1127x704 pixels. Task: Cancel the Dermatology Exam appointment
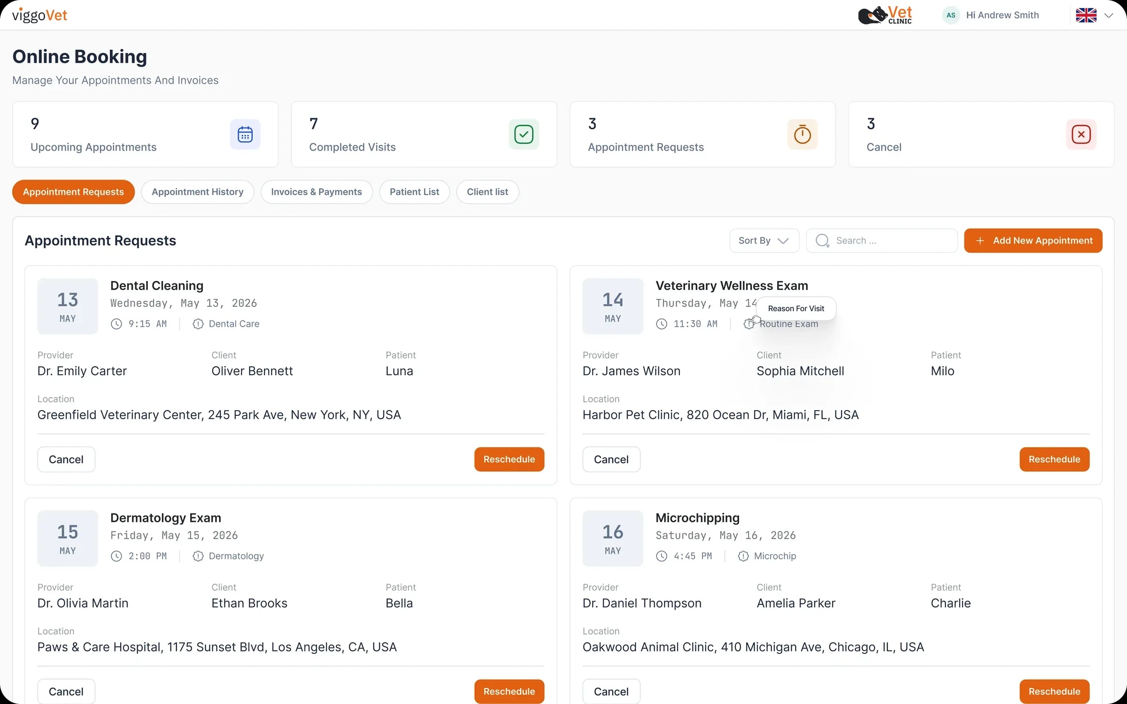click(66, 692)
